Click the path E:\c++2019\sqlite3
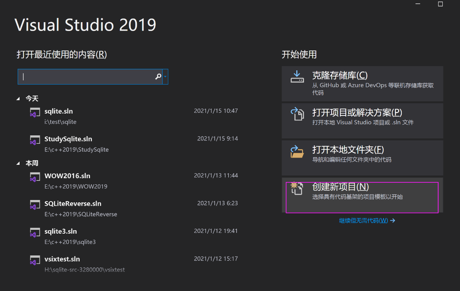The width and height of the screenshot is (460, 291). pos(70,242)
